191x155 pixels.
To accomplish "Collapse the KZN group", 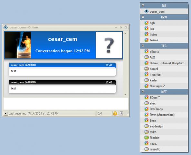I will pos(143,17).
